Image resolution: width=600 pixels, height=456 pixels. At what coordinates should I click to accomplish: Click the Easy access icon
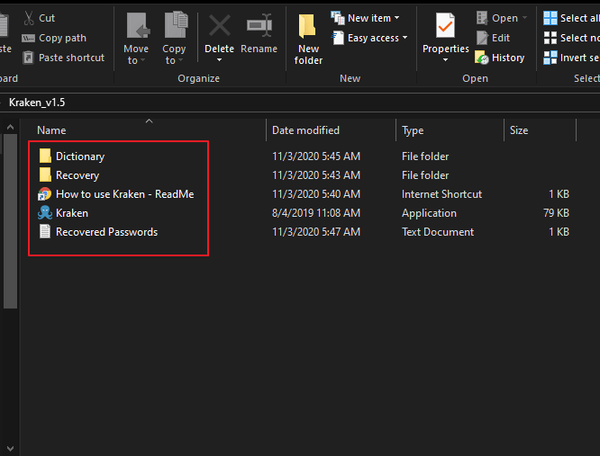pyautogui.click(x=338, y=38)
